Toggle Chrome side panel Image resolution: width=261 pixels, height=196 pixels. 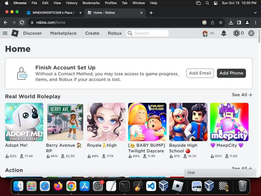point(239,22)
